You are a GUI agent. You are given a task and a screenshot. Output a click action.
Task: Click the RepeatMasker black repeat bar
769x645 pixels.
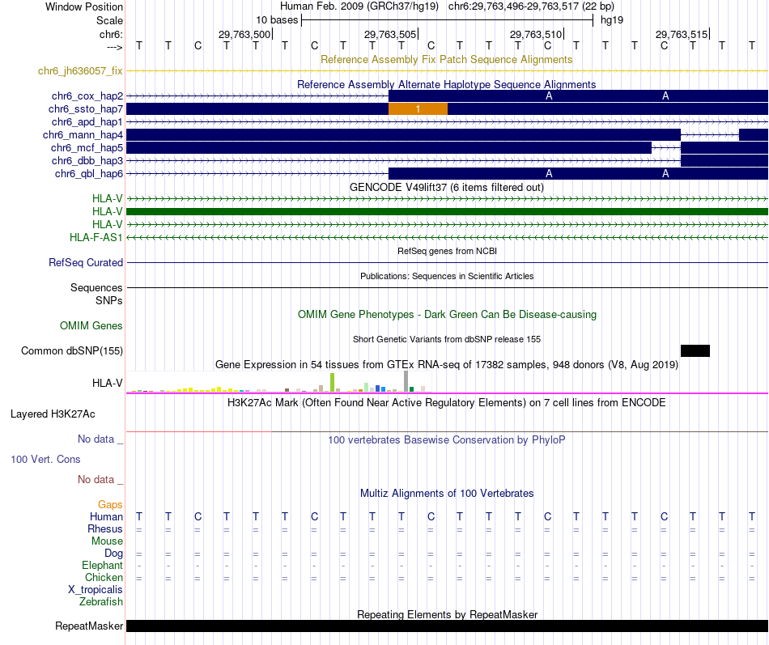point(448,626)
